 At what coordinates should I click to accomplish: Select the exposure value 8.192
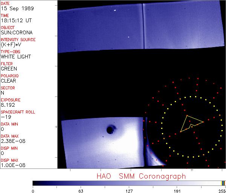coord(8,105)
